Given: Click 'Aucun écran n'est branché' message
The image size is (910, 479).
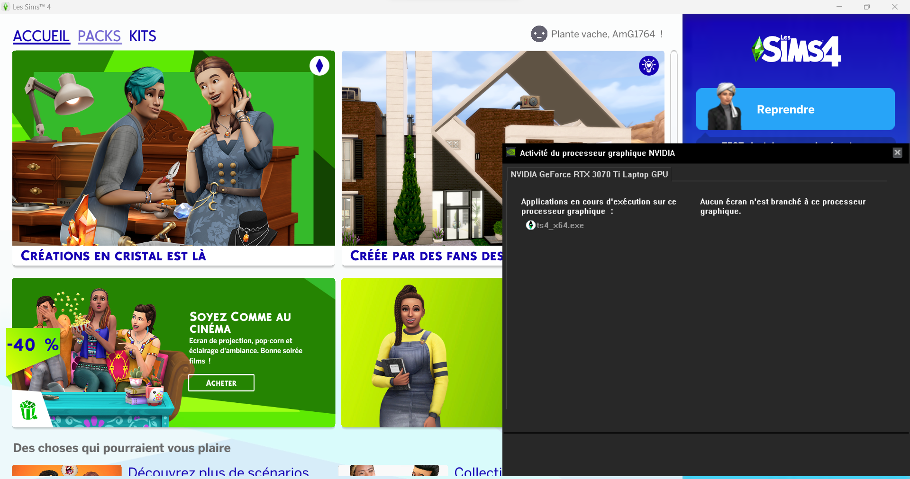Looking at the screenshot, I should (x=783, y=206).
